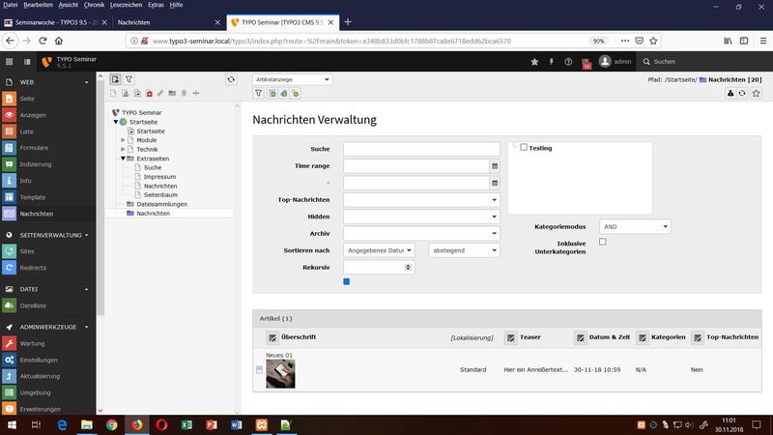This screenshot has width=773, height=435.
Task: Open Firefox from the Windows taskbar
Action: coord(136,424)
